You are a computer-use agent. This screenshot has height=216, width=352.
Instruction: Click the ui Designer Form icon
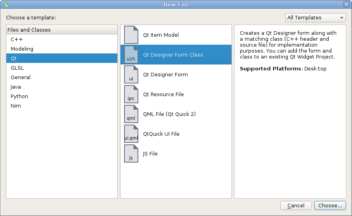[131, 74]
